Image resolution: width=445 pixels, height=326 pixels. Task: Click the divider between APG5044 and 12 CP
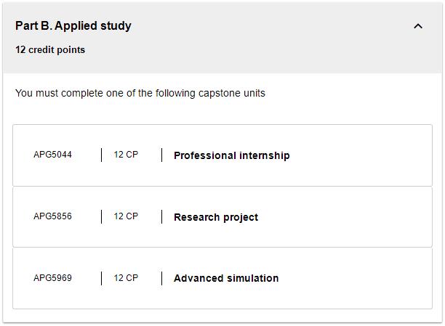[102, 155]
